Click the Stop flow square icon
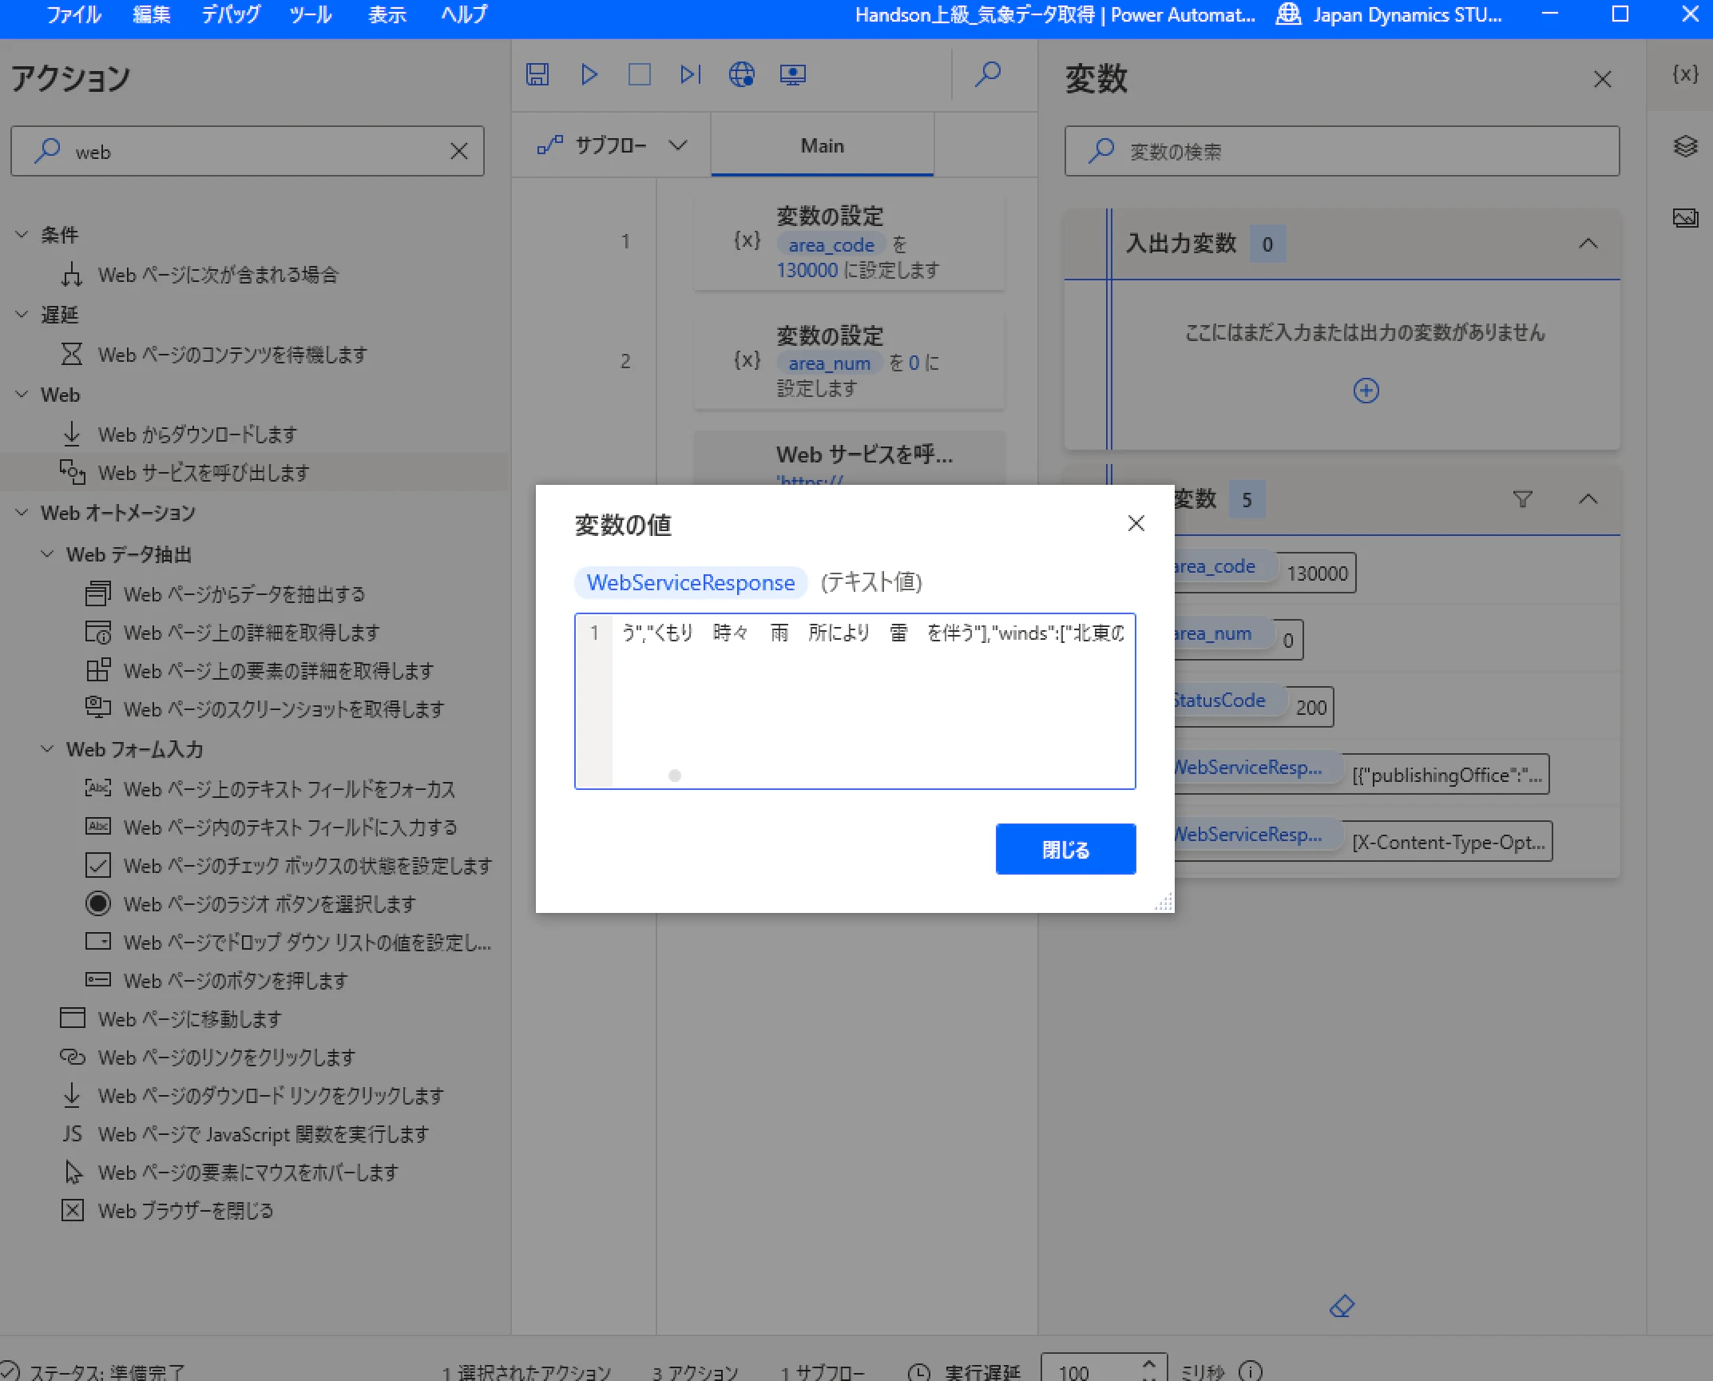The height and width of the screenshot is (1381, 1713). pyautogui.click(x=639, y=74)
